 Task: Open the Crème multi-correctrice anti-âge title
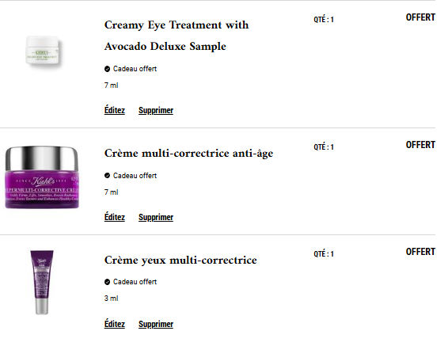pyautogui.click(x=189, y=154)
